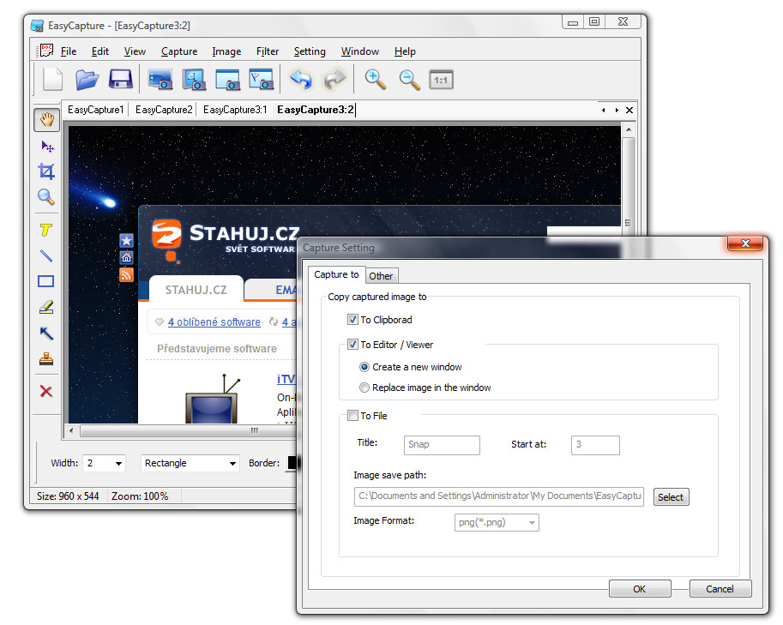Image resolution: width=783 pixels, height=625 pixels.
Task: Select the Arrow drawing tool
Action: point(46,333)
